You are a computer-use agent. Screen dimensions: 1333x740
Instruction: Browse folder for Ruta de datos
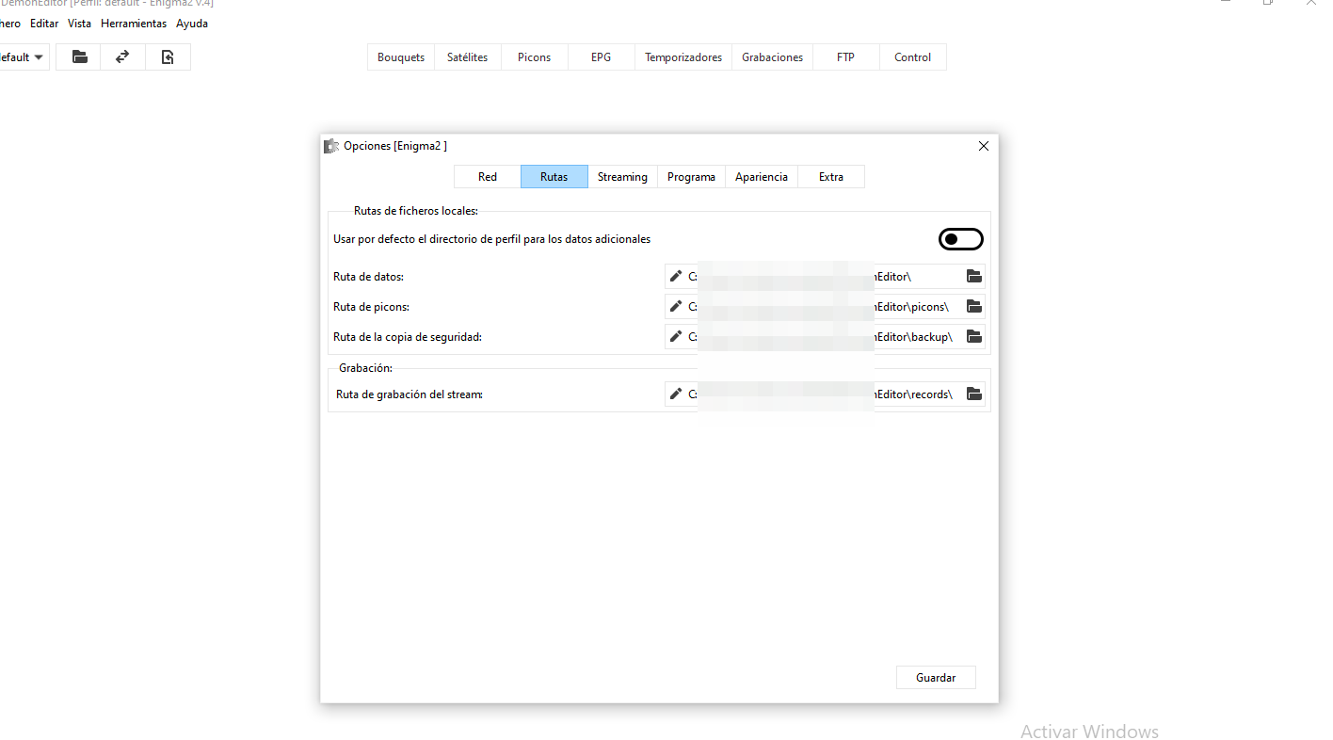pos(974,277)
